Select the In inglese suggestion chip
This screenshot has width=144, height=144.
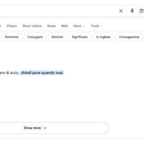(103, 37)
